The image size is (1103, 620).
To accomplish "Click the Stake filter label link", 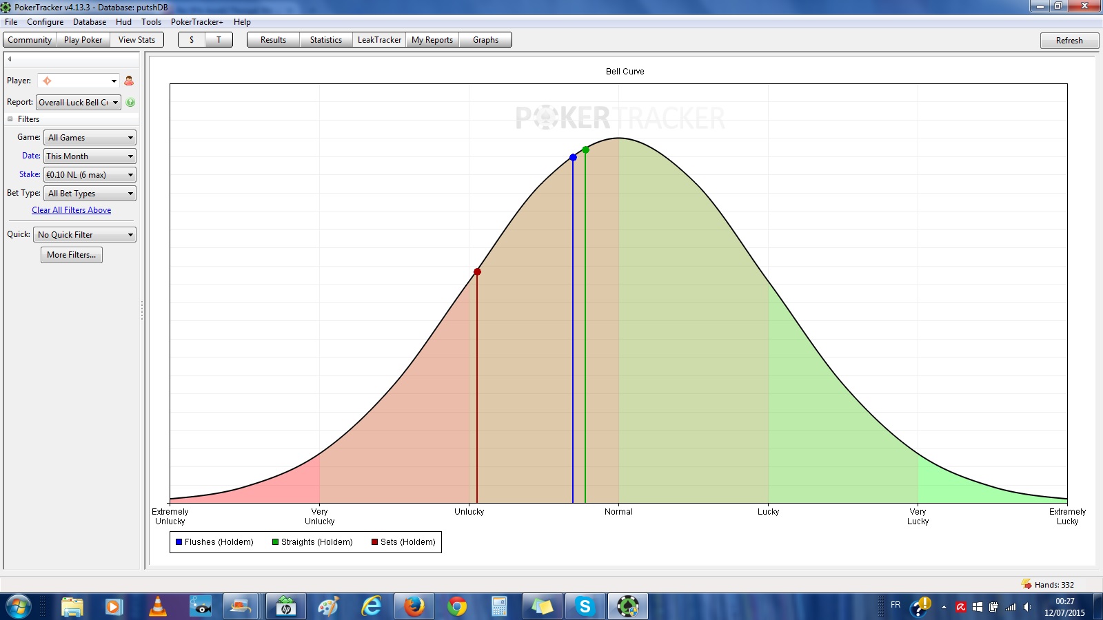I will point(30,174).
